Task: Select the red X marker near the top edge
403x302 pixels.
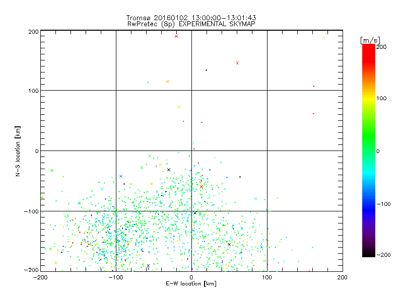Action: (176, 36)
